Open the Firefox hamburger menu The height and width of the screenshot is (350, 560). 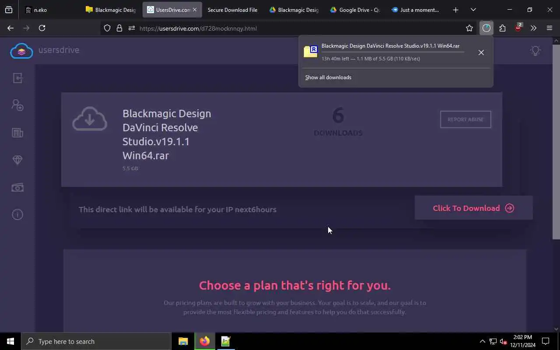point(549,28)
